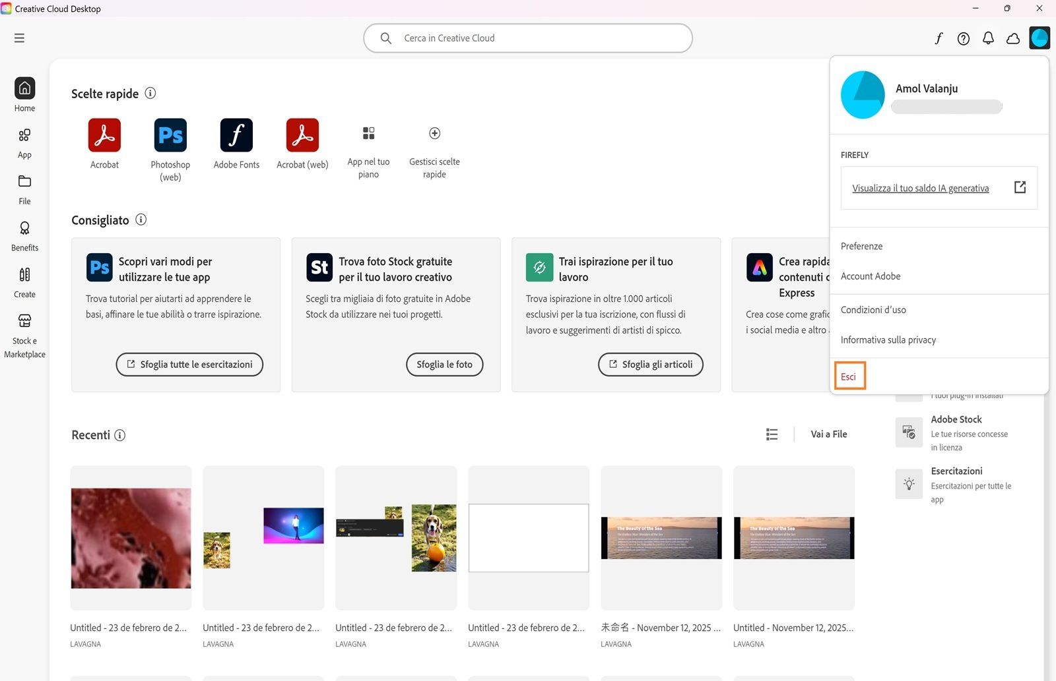Open Visualizza il tuo saldo IA generativa
Image resolution: width=1056 pixels, height=681 pixels.
tap(921, 189)
